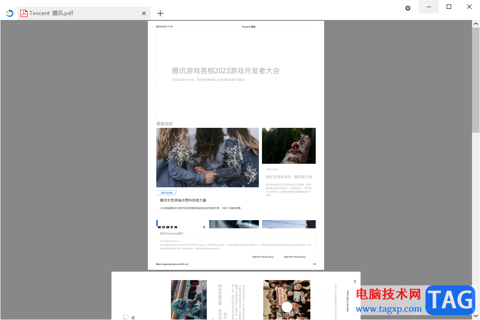This screenshot has width=480, height=320.
Task: Minimize the PDF reader window
Action: (x=428, y=7)
